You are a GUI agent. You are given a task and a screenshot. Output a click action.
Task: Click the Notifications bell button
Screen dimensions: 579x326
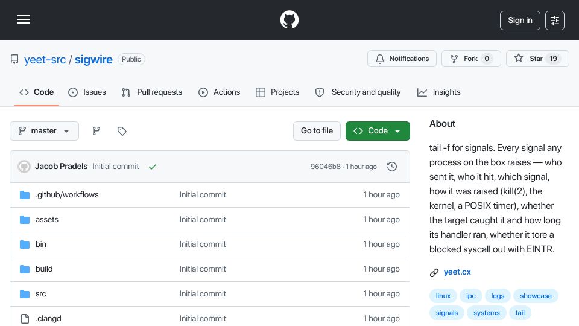[402, 59]
